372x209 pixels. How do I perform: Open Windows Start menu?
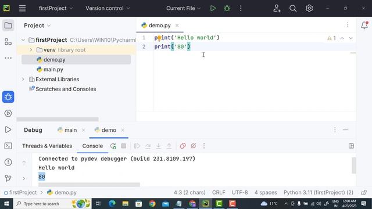pyautogui.click(x=6, y=204)
